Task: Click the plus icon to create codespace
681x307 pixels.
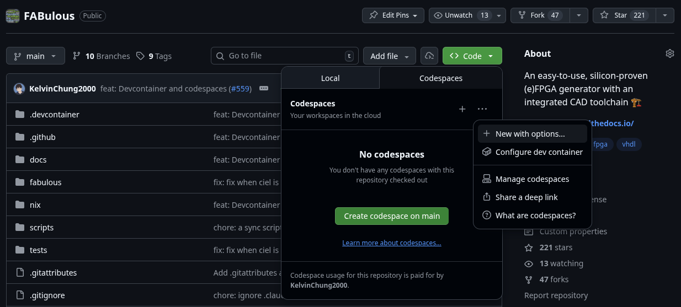Action: tap(462, 109)
